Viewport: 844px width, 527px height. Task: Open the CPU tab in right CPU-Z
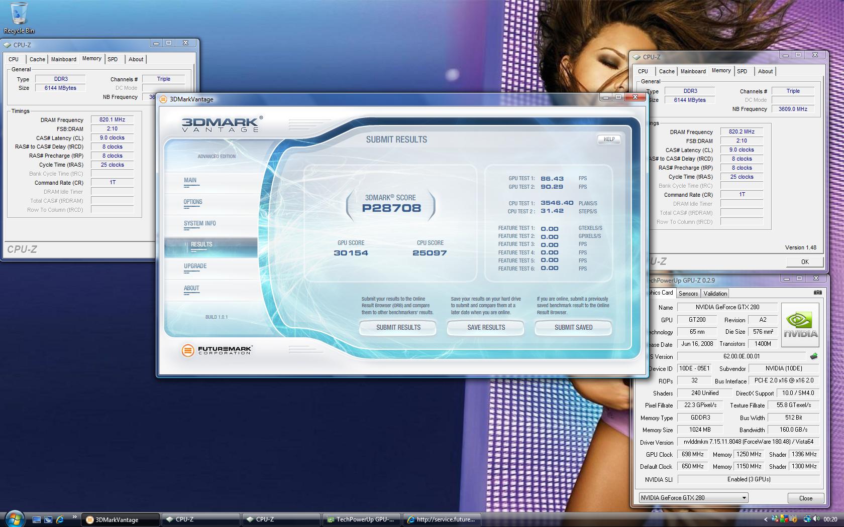coord(643,71)
